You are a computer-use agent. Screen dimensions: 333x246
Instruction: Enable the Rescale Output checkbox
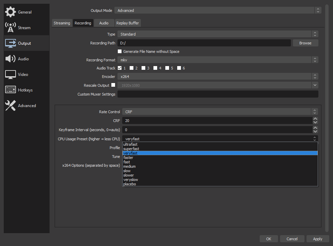[113, 85]
